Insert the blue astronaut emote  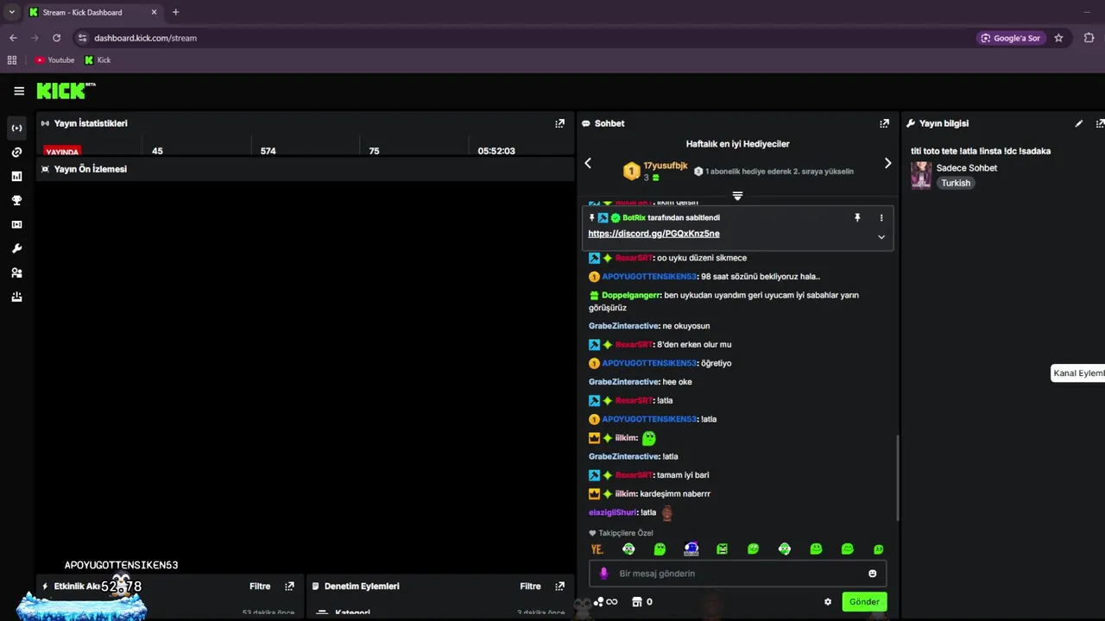click(691, 549)
